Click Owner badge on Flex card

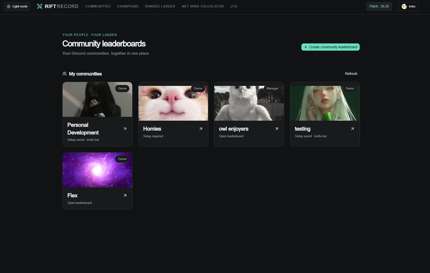122,159
